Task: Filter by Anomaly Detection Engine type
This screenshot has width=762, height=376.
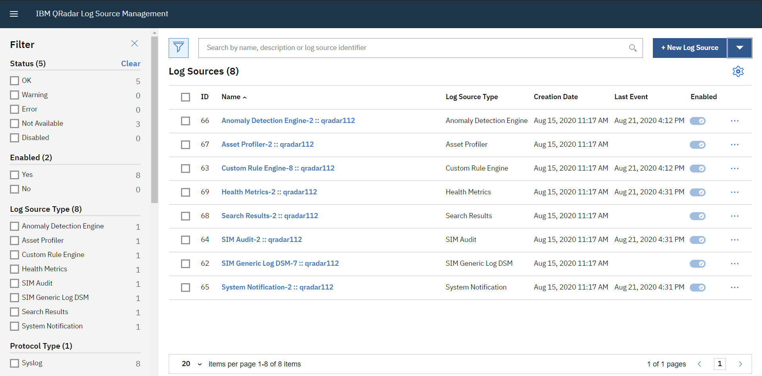Action: [15, 226]
